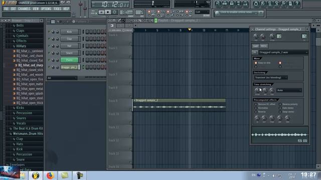Open the TOOLS menu
Viewport: 321px width, 180px height.
[x=57, y=9]
